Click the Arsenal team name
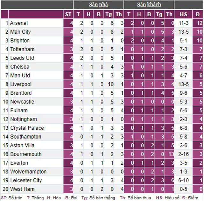 pyautogui.click(x=19, y=23)
